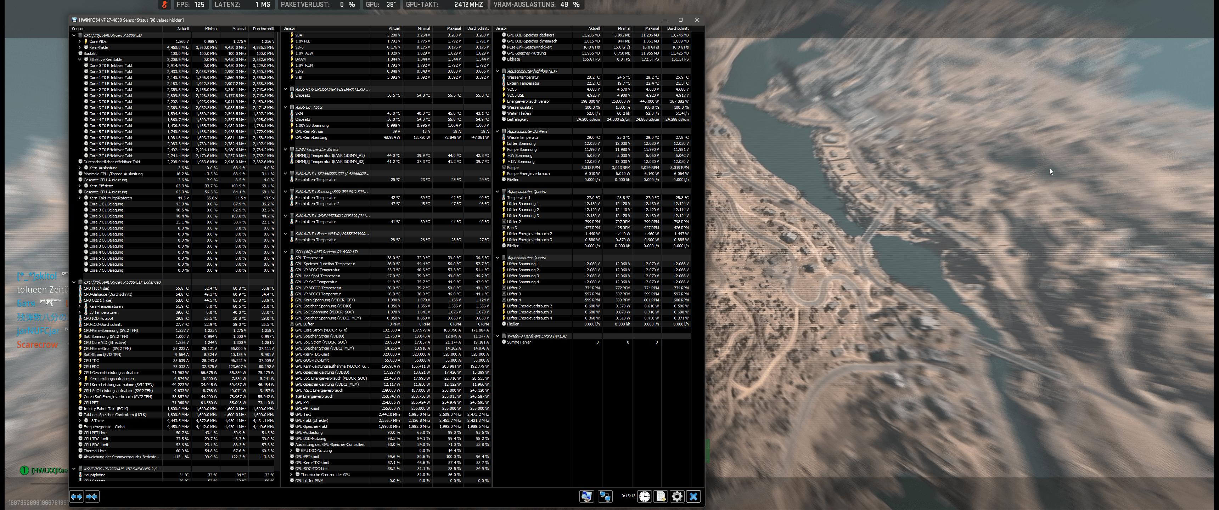
Task: Reset values with the clock icon
Action: pyautogui.click(x=645, y=496)
